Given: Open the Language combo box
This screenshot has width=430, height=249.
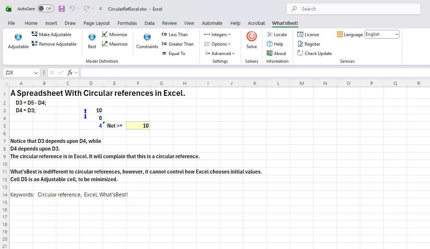Looking at the screenshot, I should click(x=382, y=35).
